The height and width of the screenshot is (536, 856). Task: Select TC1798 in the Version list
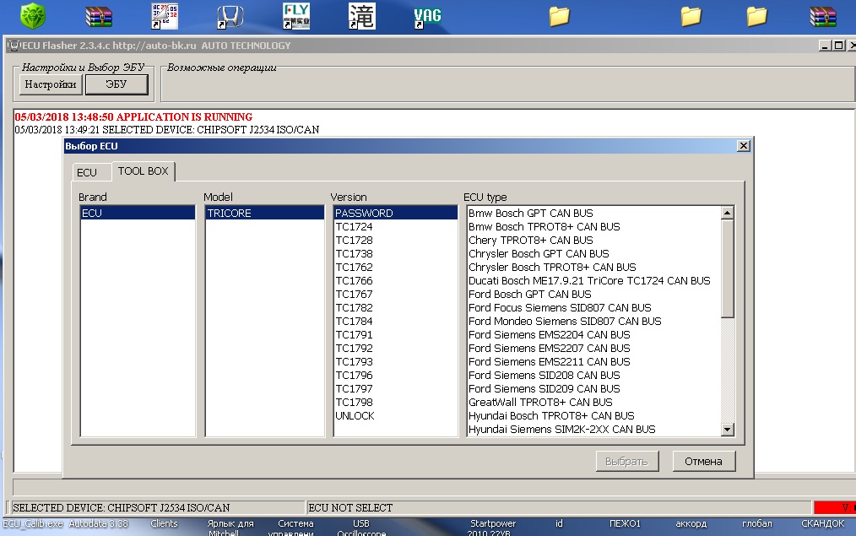pos(396,403)
